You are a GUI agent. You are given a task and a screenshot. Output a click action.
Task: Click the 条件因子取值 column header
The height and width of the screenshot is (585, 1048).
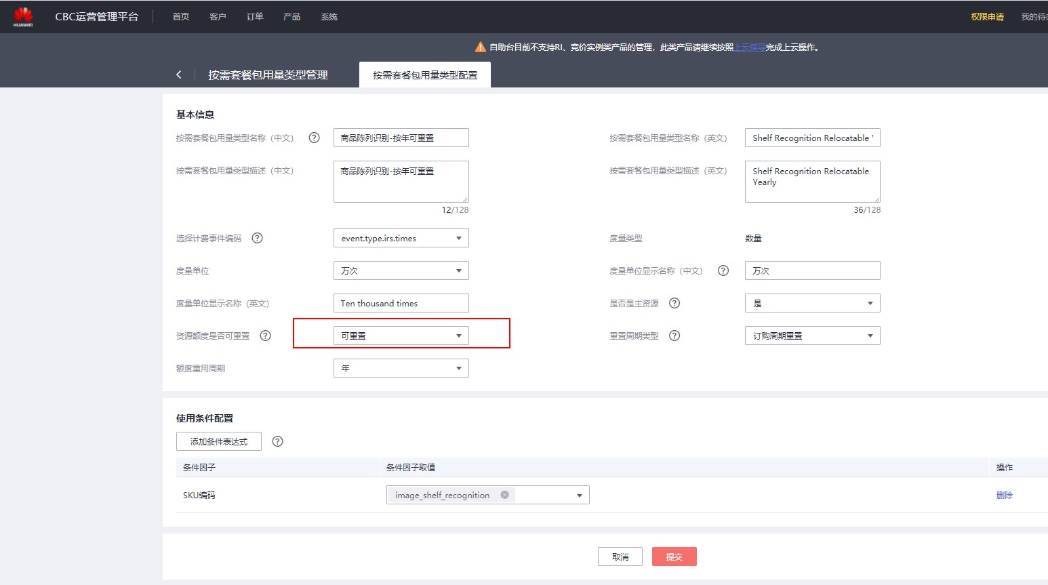[411, 467]
